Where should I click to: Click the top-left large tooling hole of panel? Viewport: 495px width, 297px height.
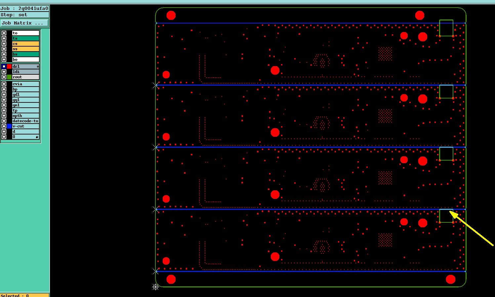click(171, 15)
